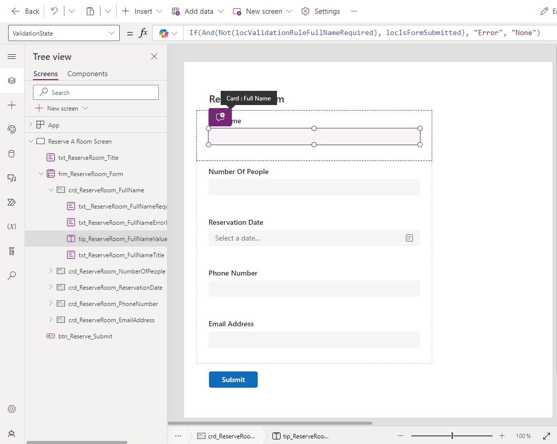Open the Search panel icon in the sidebar

tap(12, 276)
